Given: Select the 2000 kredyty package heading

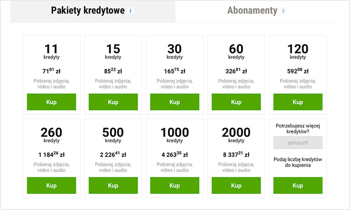Looking at the screenshot, I should (x=236, y=133).
